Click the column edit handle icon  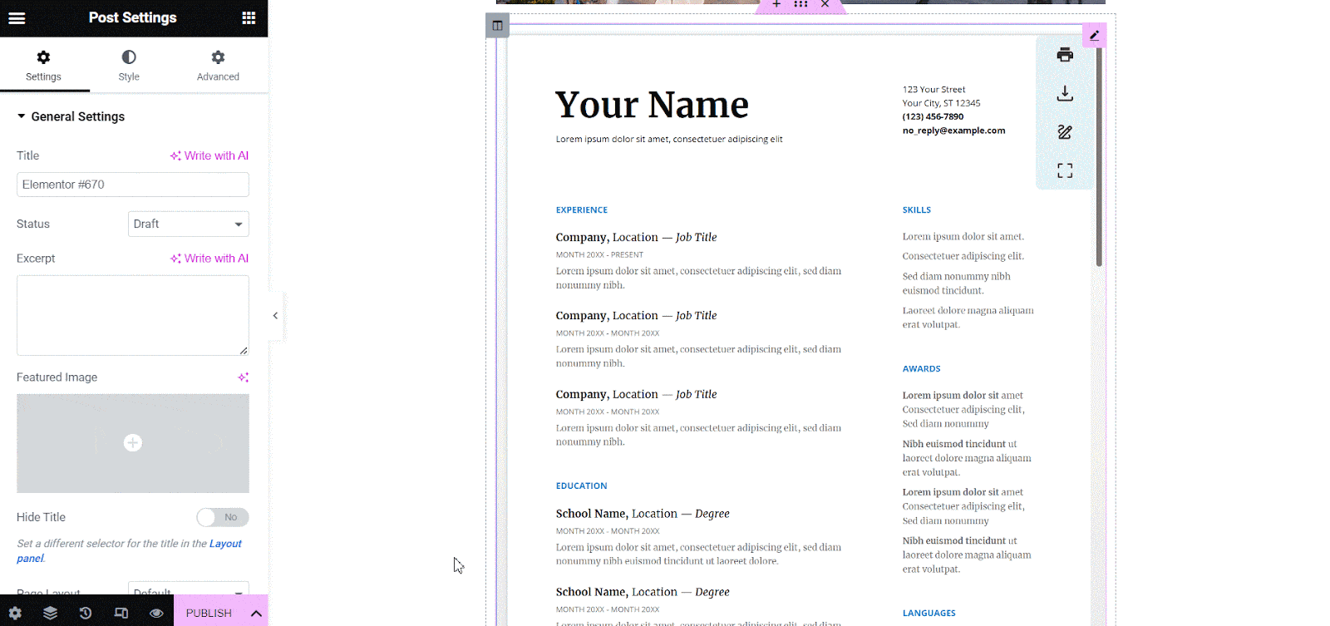coord(497,25)
